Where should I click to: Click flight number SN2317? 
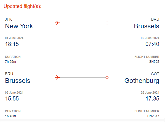(x=153, y=116)
